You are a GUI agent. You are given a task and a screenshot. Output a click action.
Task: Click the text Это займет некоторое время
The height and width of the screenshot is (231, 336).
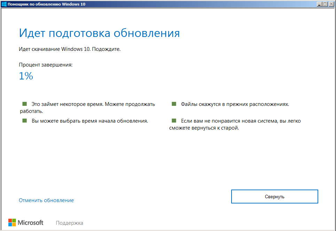pyautogui.click(x=68, y=104)
